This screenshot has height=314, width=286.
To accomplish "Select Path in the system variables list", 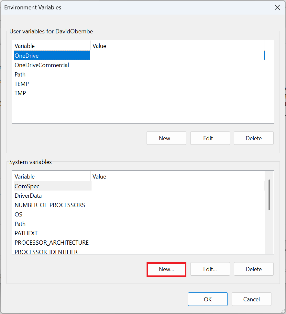I will point(20,224).
